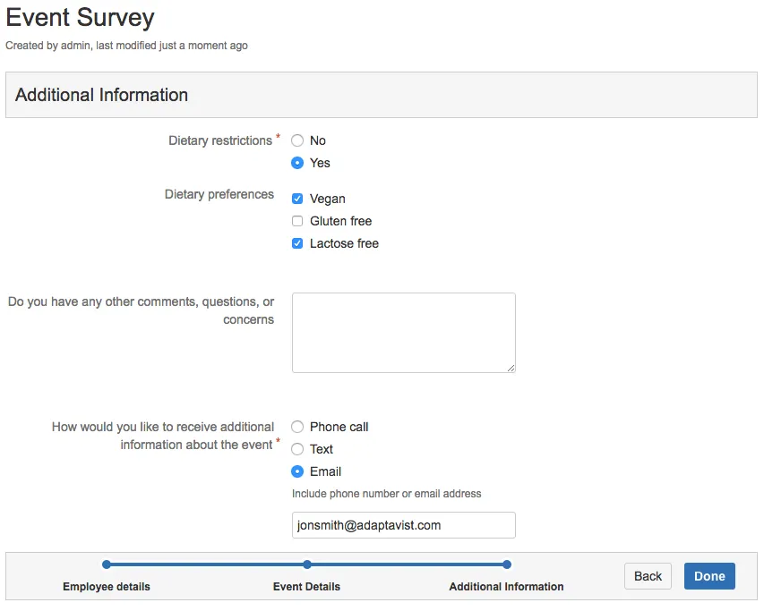The width and height of the screenshot is (764, 611).
Task: Click the textarea resize handle corner
Action: tap(511, 369)
